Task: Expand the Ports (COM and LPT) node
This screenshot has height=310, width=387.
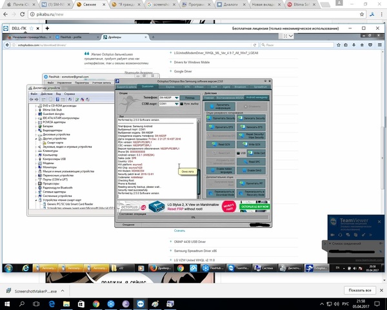Action: pos(35,180)
